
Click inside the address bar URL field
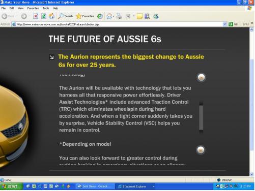[117, 24]
